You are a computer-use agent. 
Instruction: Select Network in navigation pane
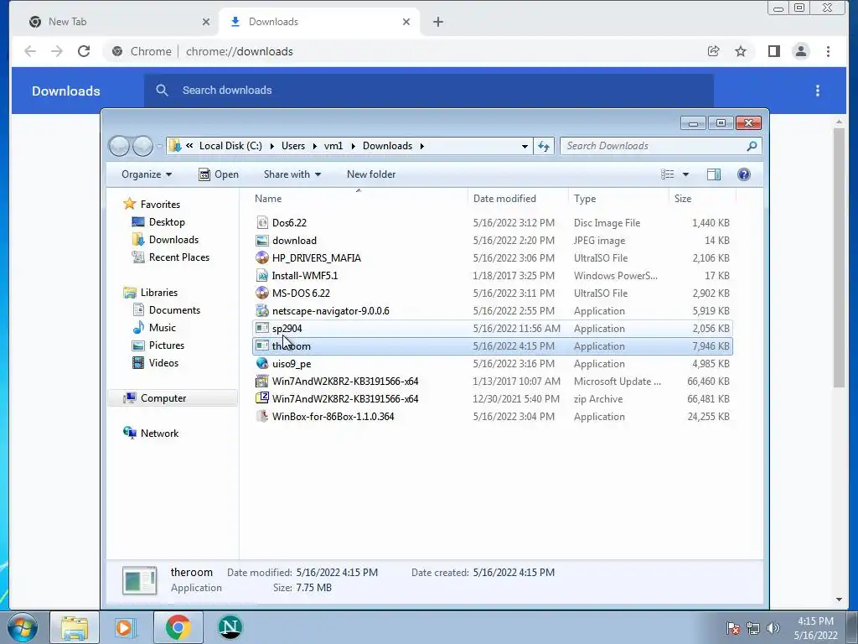click(x=151, y=434)
